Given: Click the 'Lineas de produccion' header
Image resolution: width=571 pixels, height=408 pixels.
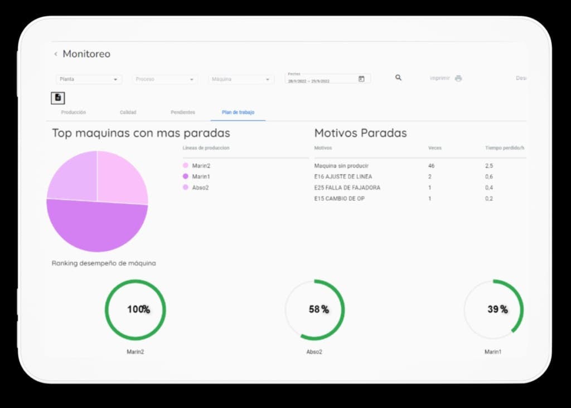Looking at the screenshot, I should [x=206, y=148].
